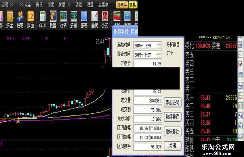
Task: Click the f(x) function sidebar icon
Action: click(240, 126)
